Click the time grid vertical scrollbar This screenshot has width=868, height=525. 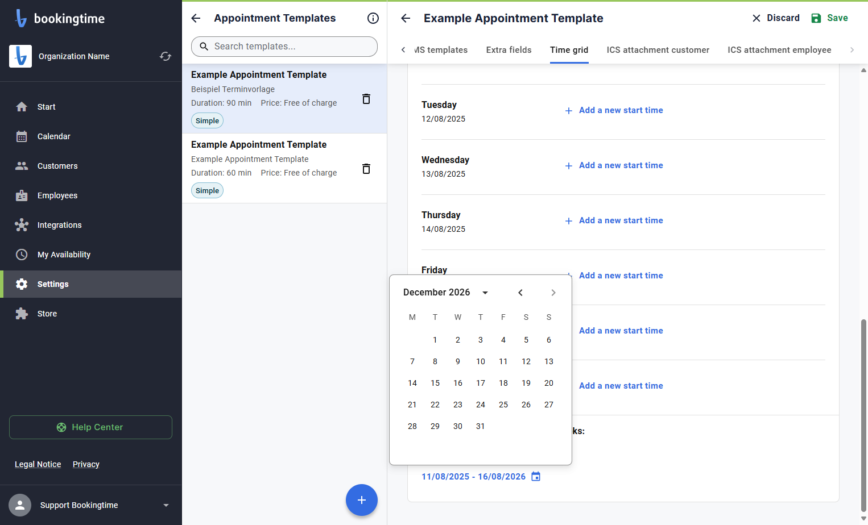[863, 415]
